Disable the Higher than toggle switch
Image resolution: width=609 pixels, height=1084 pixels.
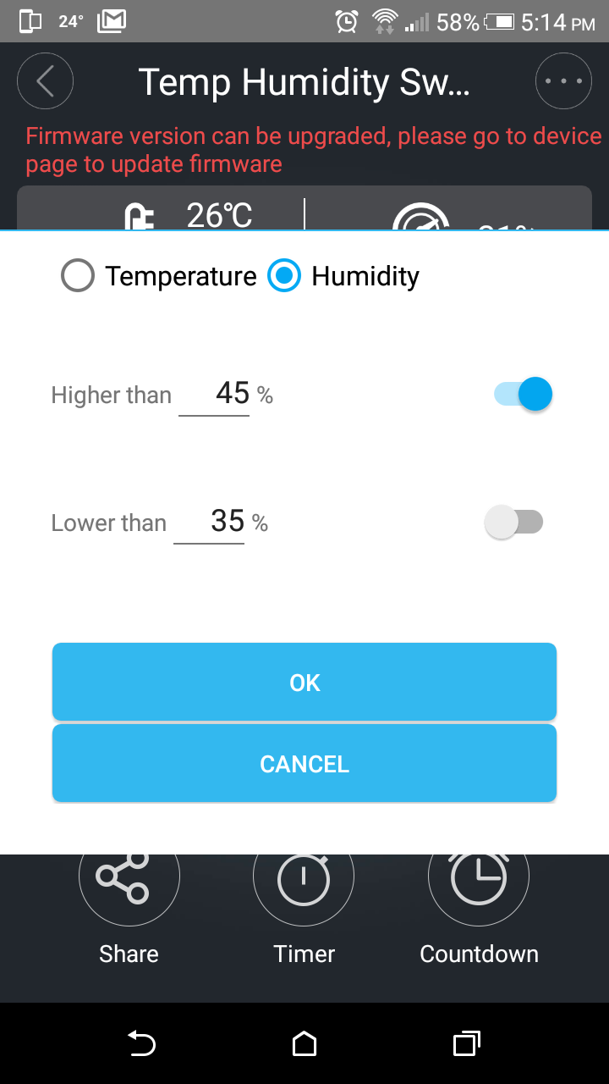[x=524, y=394]
